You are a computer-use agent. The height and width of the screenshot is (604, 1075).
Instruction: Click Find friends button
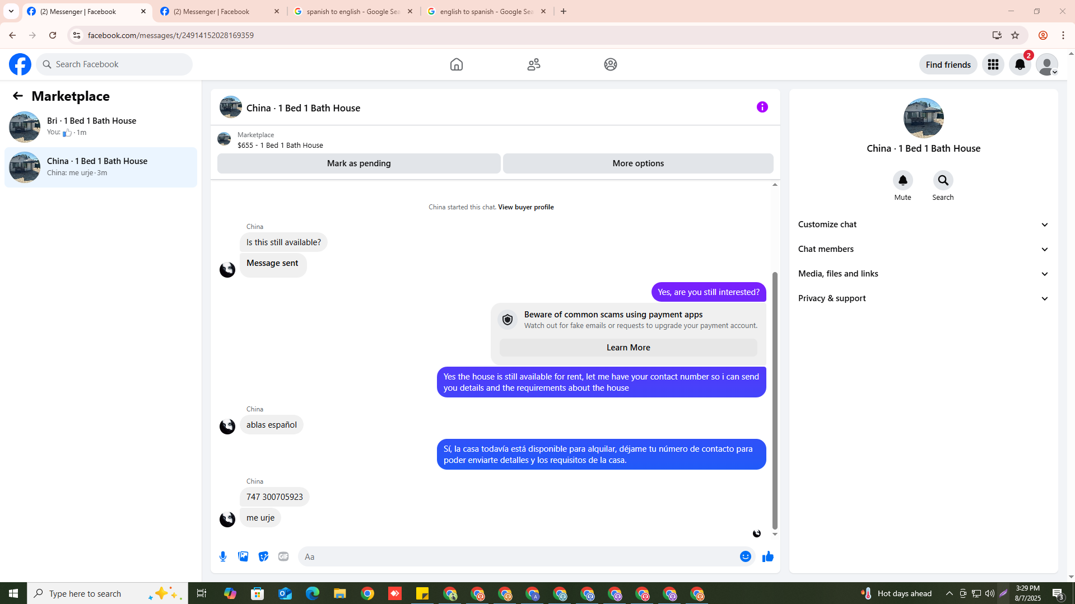pyautogui.click(x=948, y=64)
